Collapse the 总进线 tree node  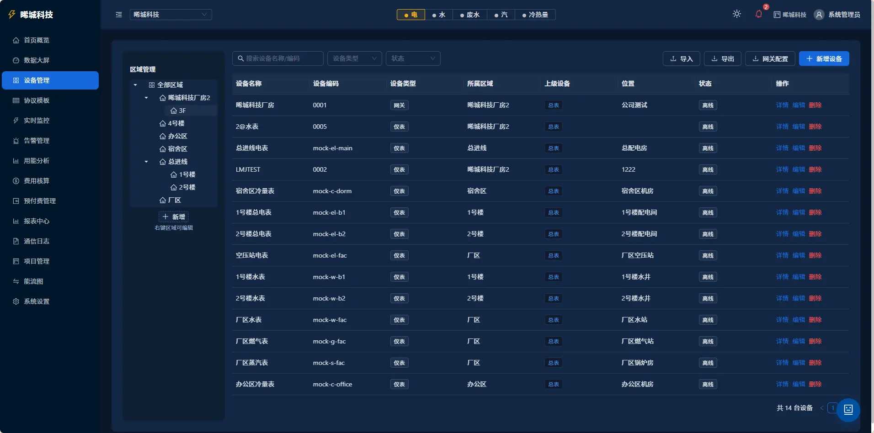click(146, 162)
